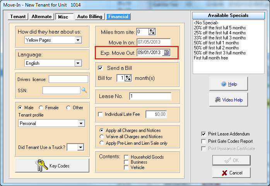Click the Exp. Move Out date field
270x186 pixels.
click(x=150, y=52)
